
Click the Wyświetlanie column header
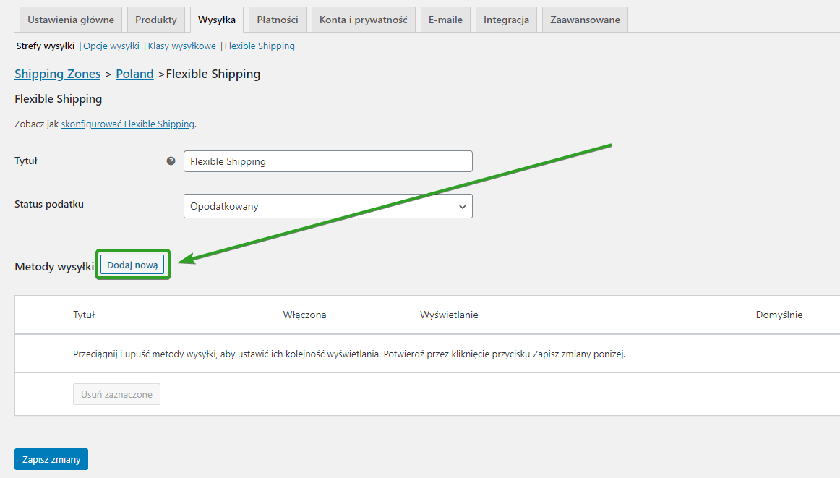pos(449,315)
